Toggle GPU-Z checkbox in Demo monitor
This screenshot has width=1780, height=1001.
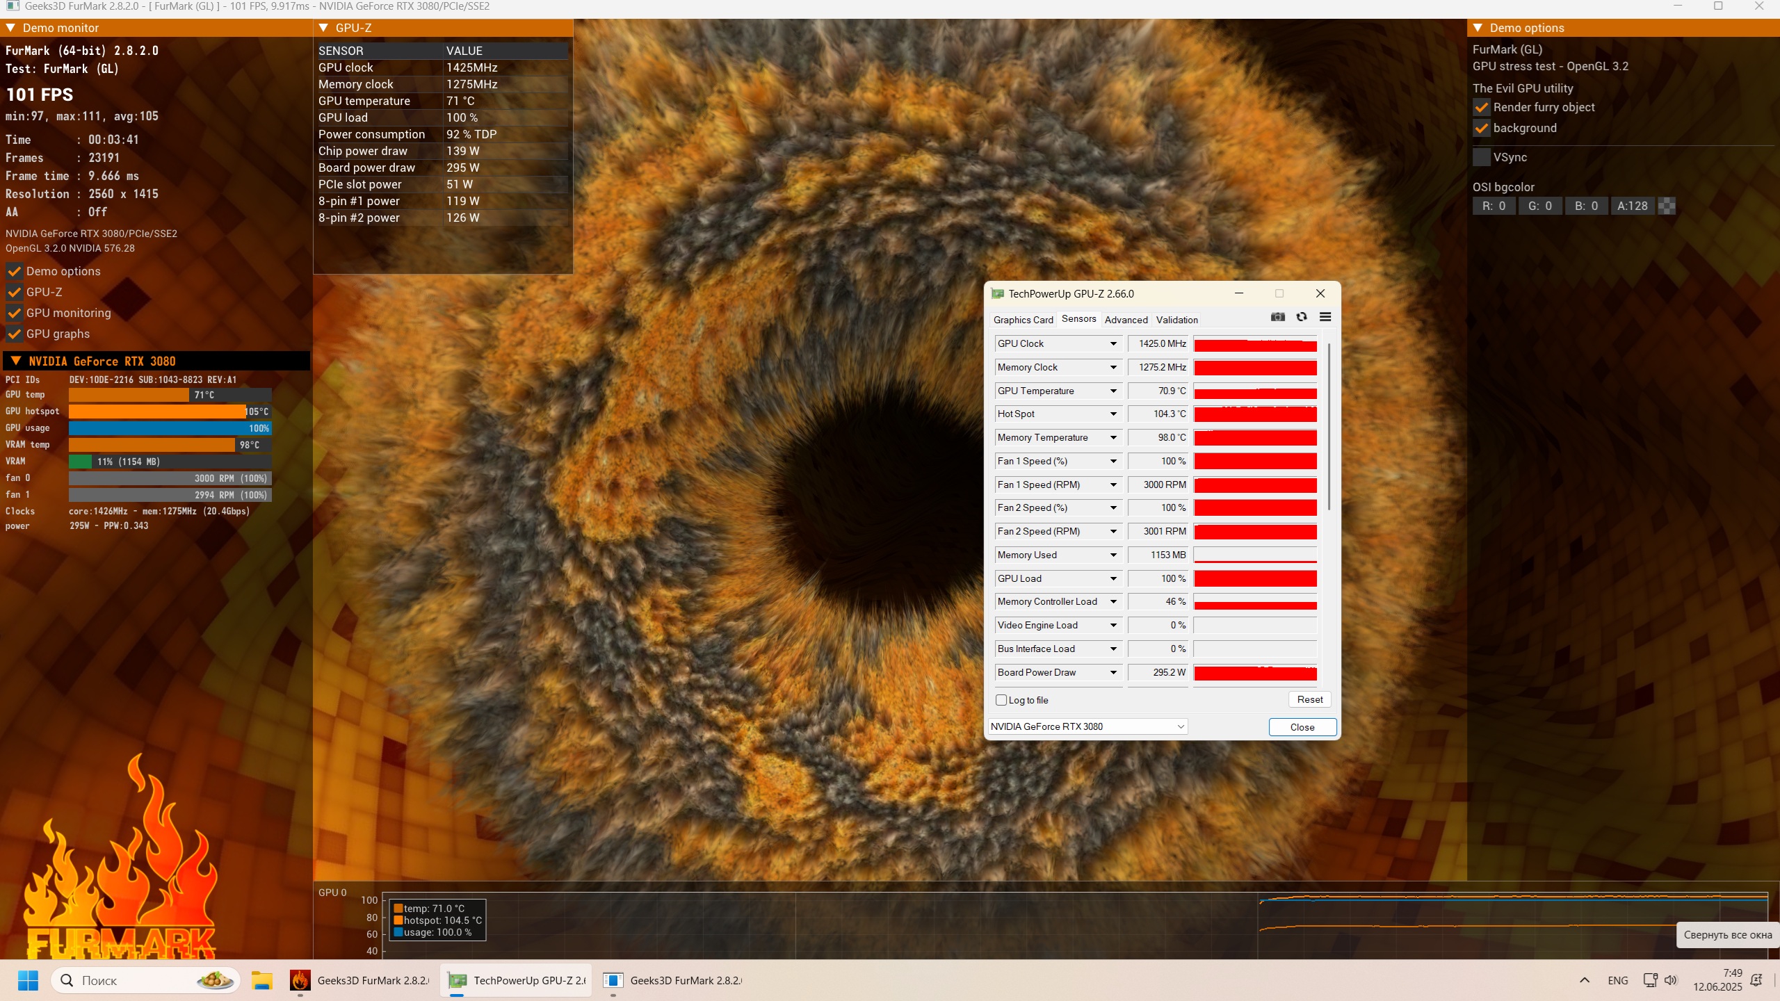(x=14, y=292)
